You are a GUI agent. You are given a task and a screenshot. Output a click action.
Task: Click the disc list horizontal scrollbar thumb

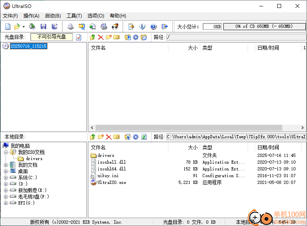(x=189, y=128)
